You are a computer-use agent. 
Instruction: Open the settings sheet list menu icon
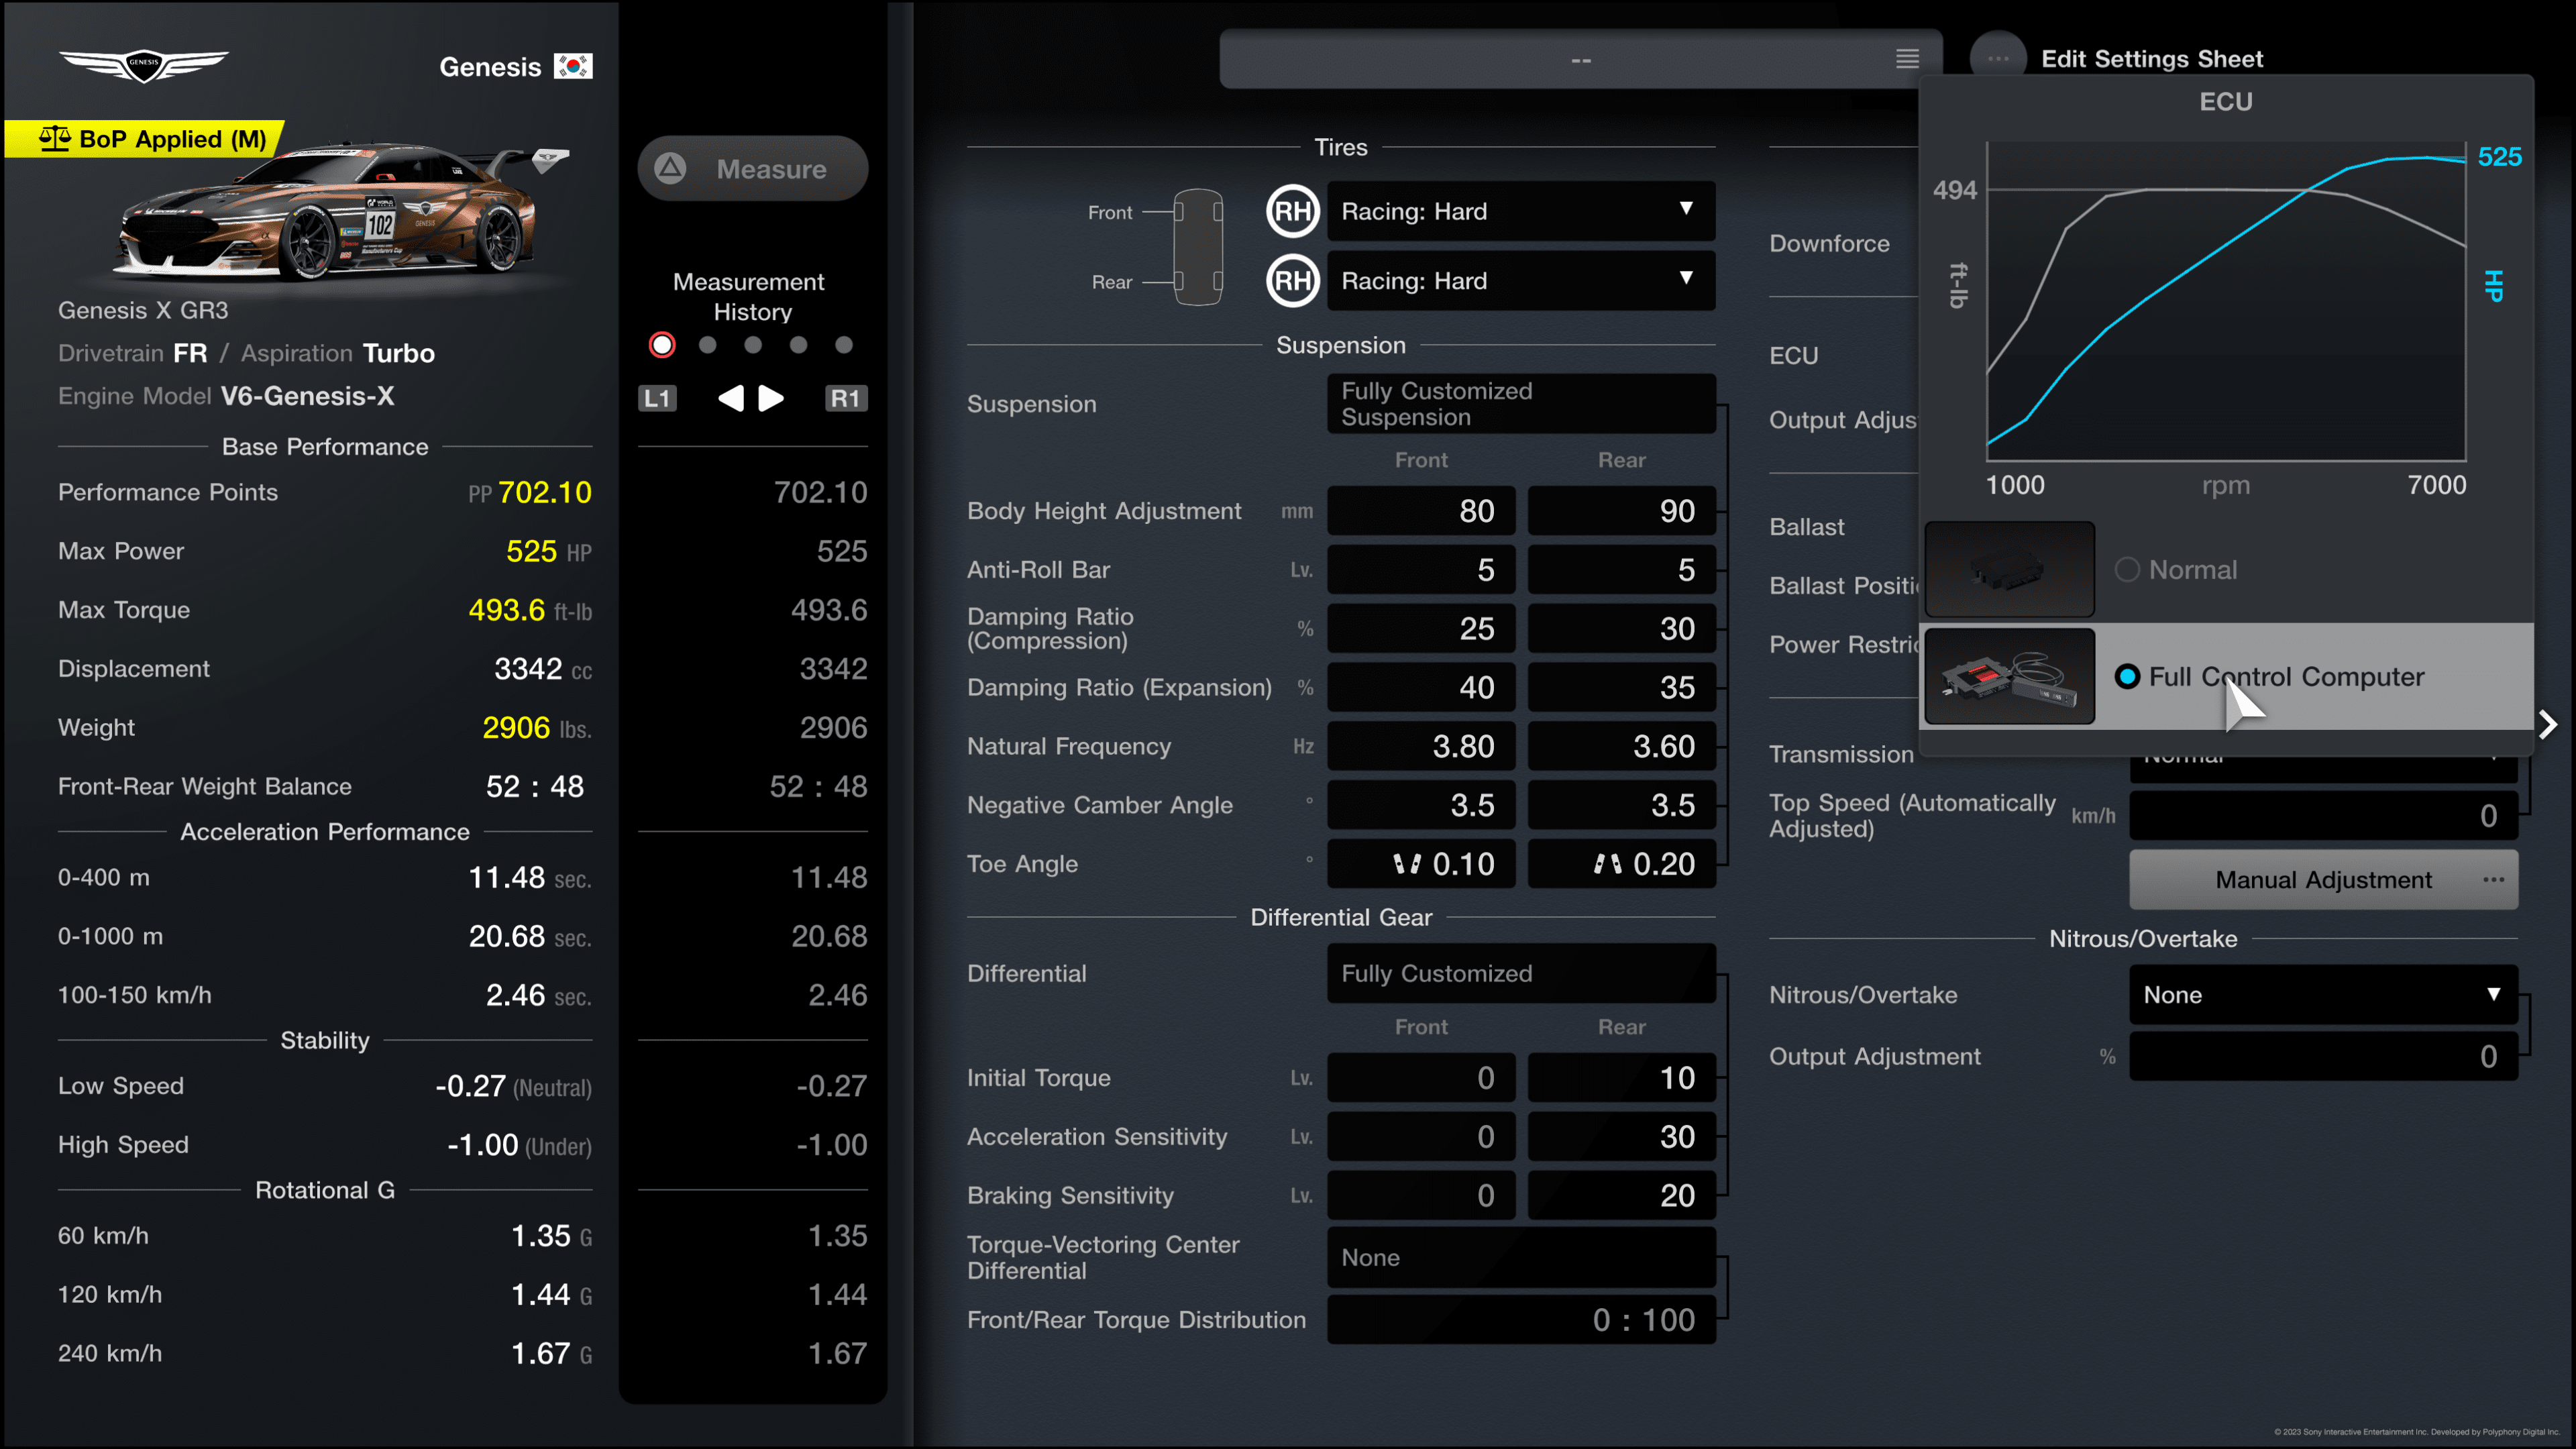pos(1907,59)
